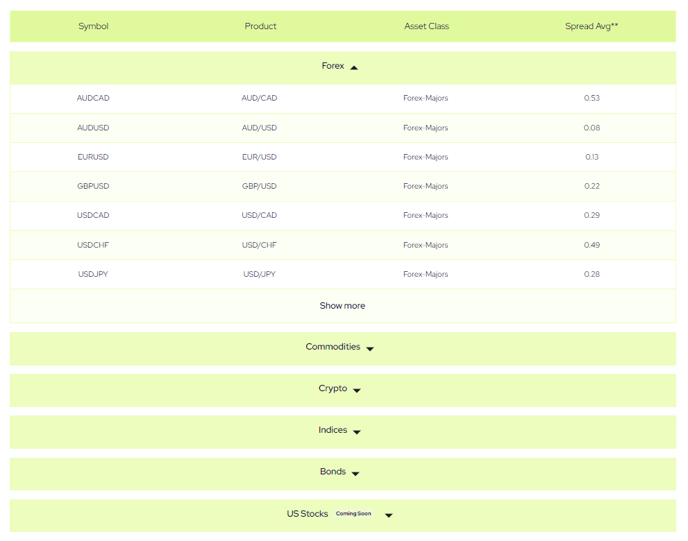Click Show more under Forex list
Image resolution: width=688 pixels, height=541 pixels.
point(342,306)
